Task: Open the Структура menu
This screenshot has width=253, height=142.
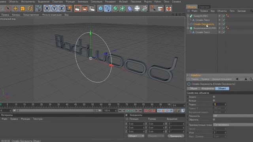Action: click(x=57, y=2)
